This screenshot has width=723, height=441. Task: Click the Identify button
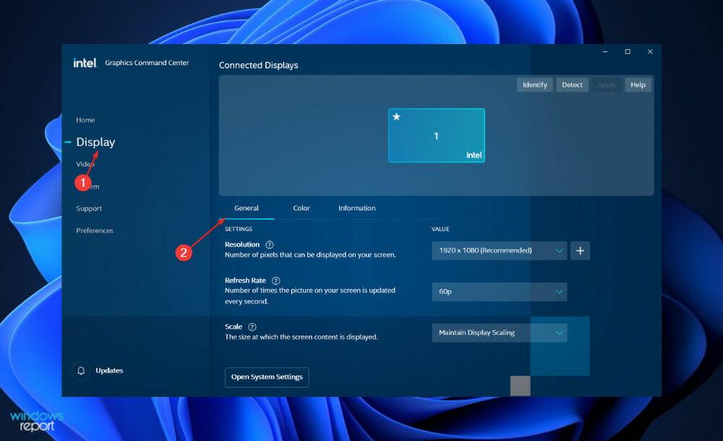coord(534,85)
